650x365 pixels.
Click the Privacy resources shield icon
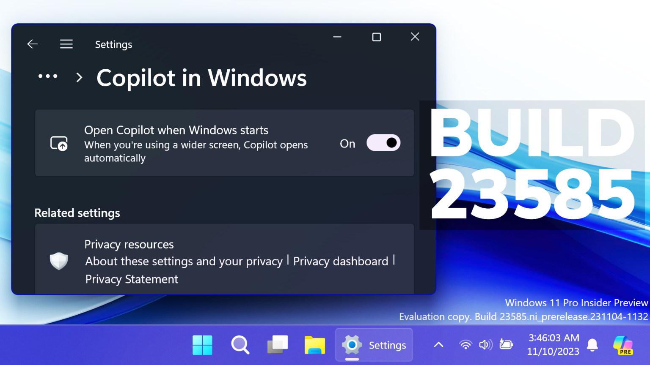59,261
